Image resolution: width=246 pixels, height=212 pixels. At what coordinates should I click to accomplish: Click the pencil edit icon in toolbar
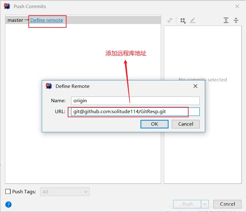coord(193,21)
